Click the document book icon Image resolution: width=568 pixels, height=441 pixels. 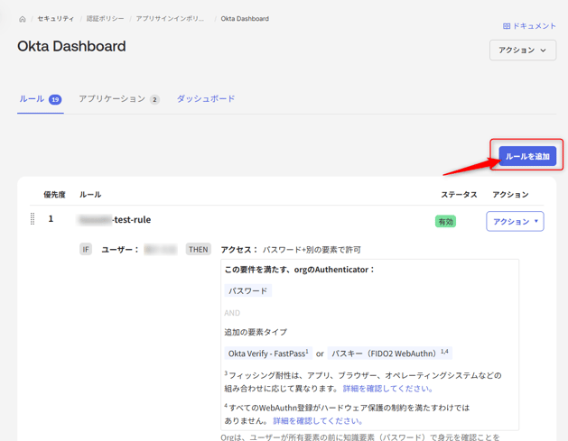point(507,26)
